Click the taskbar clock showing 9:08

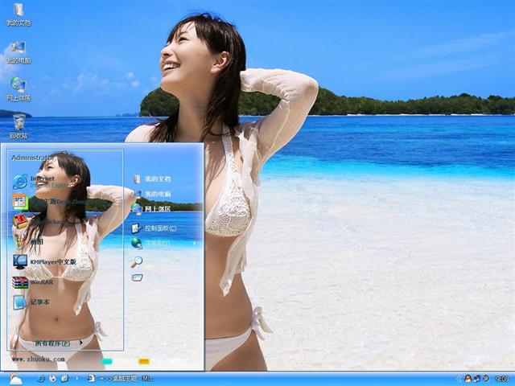click(501, 379)
